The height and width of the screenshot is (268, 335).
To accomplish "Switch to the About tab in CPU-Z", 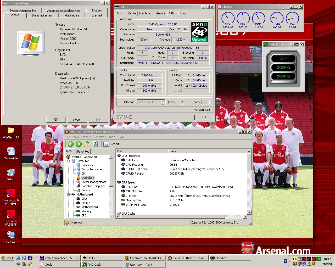I will (183, 13).
